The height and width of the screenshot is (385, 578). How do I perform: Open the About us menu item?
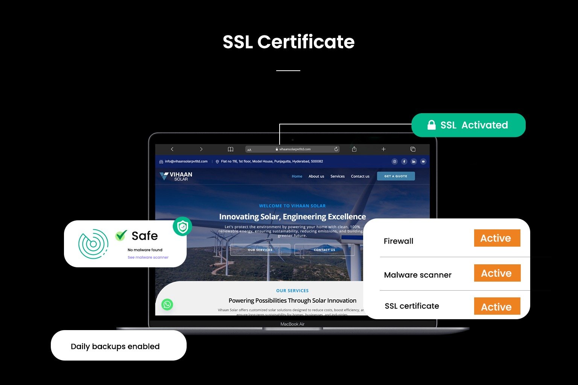[316, 176]
